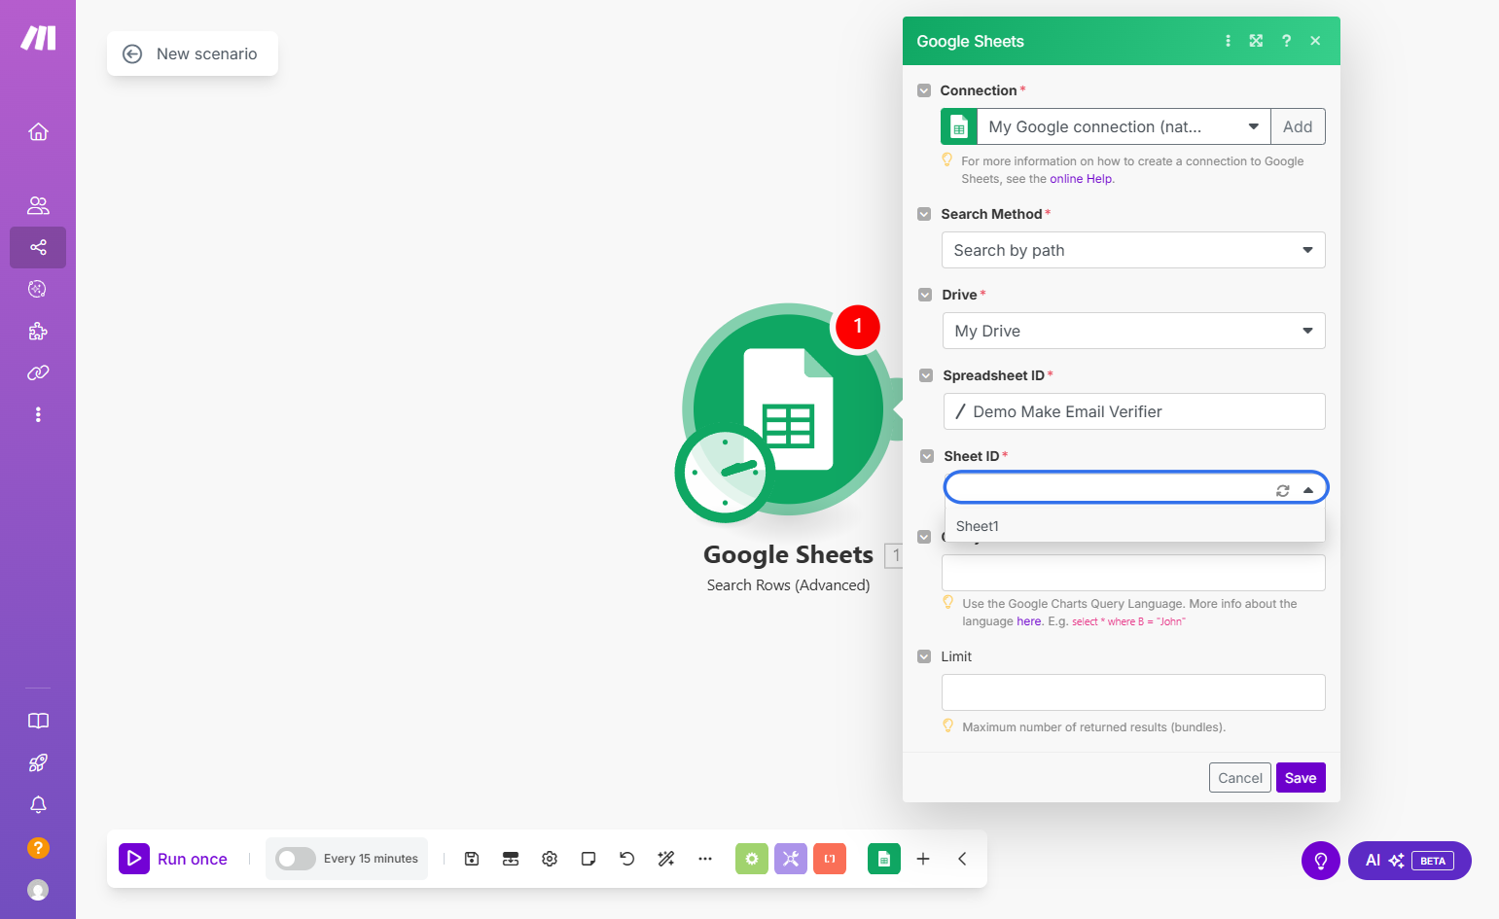Viewport: 1499px width, 919px height.
Task: Toggle the Limit field checkbox
Action: [924, 656]
